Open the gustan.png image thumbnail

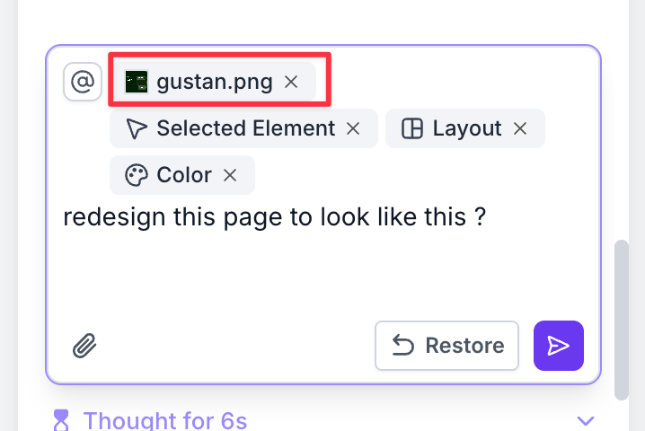(x=137, y=82)
